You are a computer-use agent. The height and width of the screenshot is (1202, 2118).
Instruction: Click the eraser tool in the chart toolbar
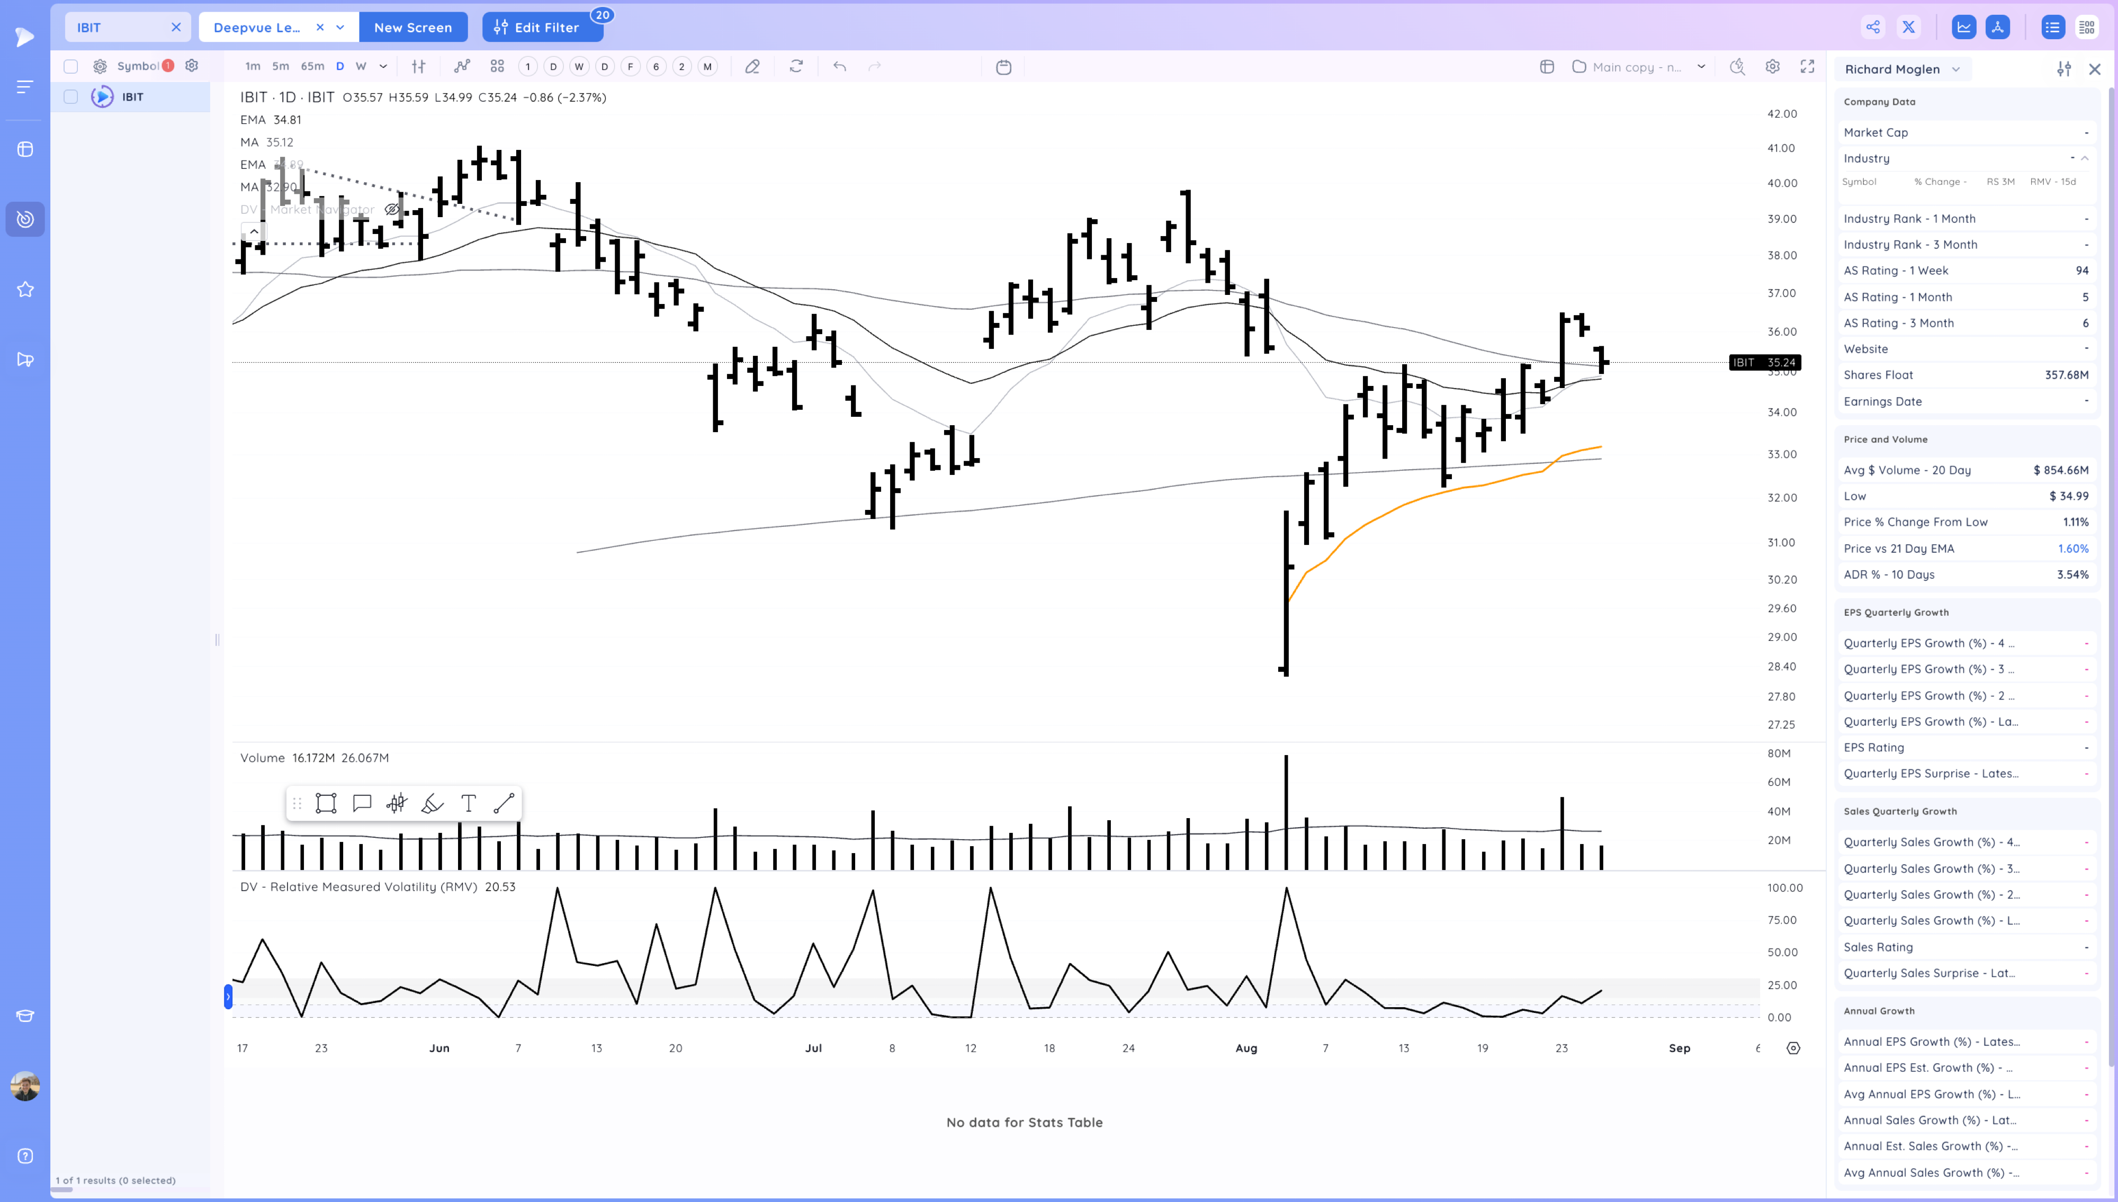[x=752, y=67]
